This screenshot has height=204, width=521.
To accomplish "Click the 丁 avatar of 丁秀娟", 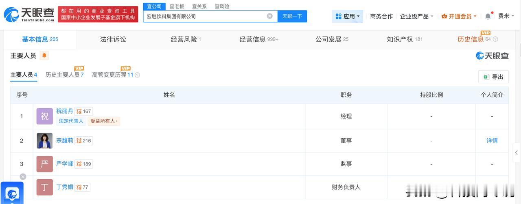I will coord(45,187).
